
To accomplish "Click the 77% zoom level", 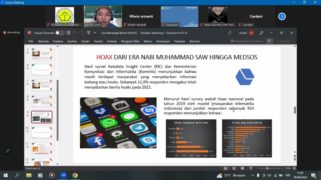I will (x=288, y=168).
